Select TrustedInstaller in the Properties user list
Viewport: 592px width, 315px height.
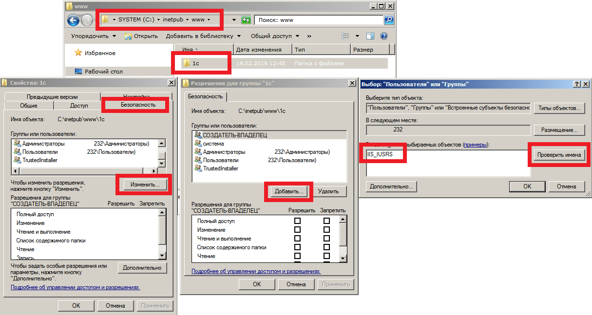pos(40,160)
